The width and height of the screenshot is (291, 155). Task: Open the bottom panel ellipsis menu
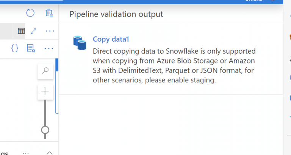(x=26, y=153)
